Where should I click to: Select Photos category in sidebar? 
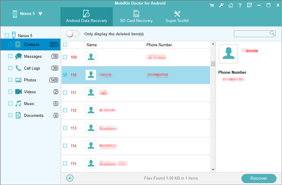[x=30, y=80]
